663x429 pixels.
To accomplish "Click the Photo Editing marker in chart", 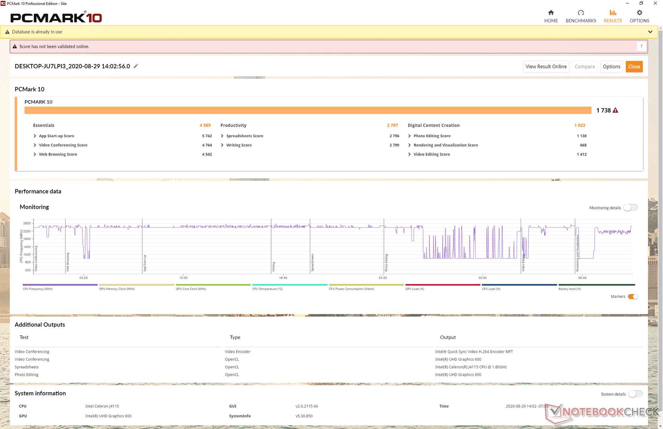I will [x=386, y=263].
